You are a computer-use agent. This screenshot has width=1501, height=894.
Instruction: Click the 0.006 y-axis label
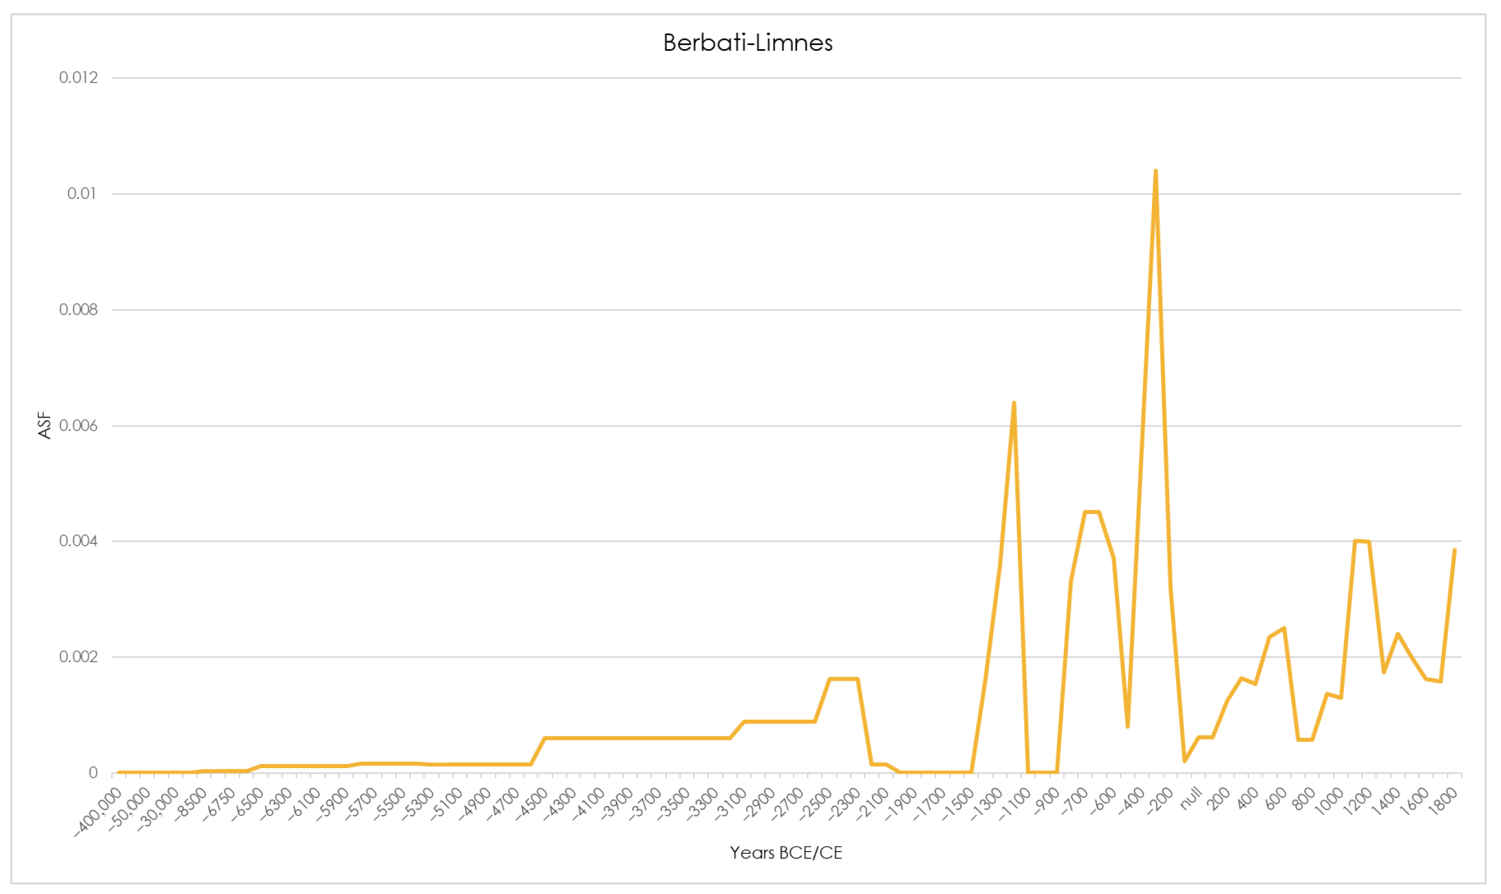tap(79, 425)
